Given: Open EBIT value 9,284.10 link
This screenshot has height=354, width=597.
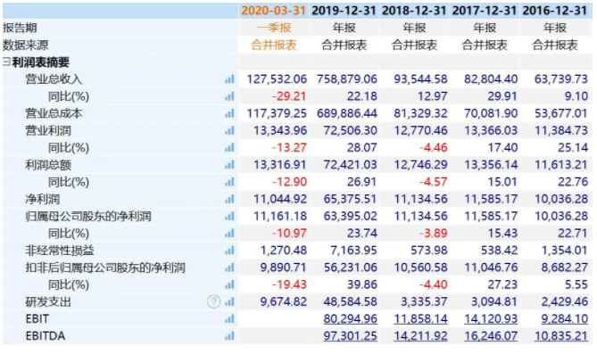Looking at the screenshot, I should 565,318.
